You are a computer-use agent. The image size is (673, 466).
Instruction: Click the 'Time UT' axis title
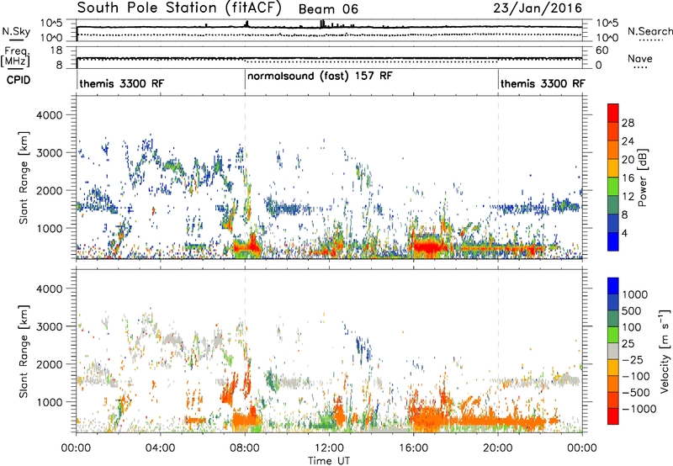point(329,460)
